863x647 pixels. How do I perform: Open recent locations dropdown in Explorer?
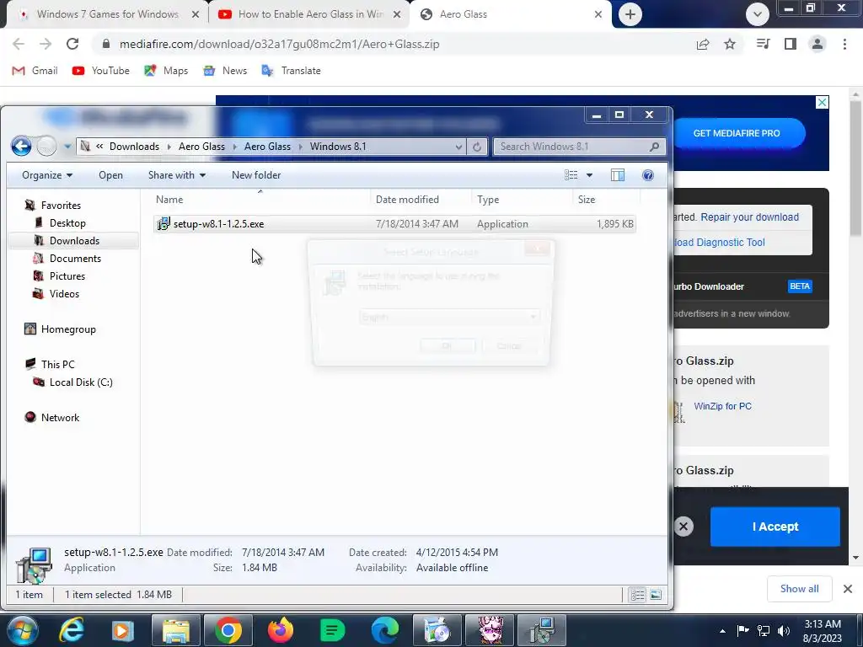(67, 147)
